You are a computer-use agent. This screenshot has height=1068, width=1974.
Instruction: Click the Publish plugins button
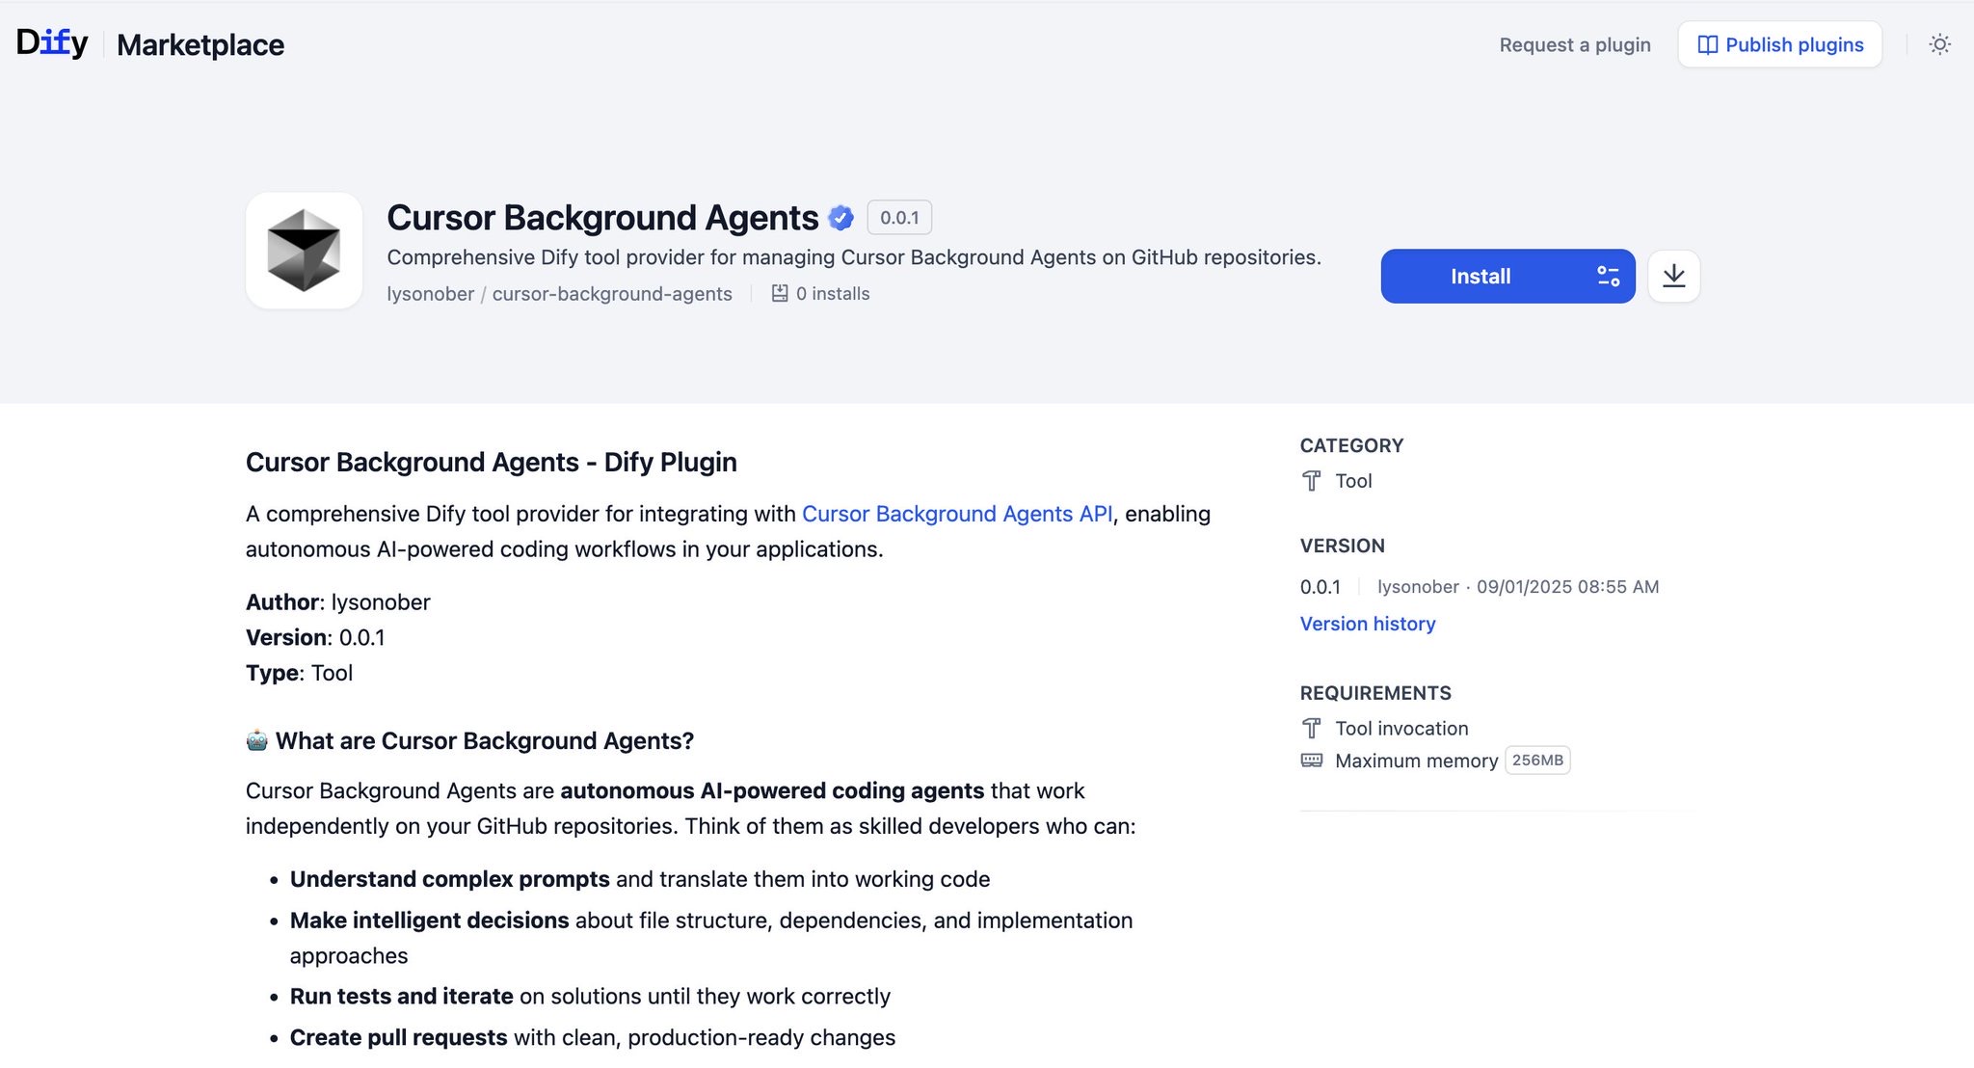(x=1780, y=44)
